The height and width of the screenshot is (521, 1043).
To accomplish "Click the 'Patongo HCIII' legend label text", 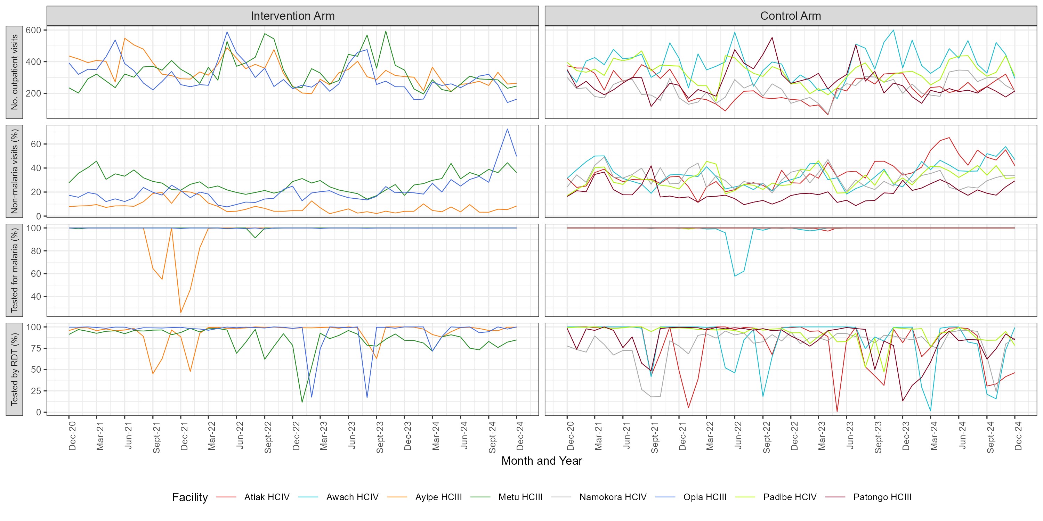I will 882,497.
